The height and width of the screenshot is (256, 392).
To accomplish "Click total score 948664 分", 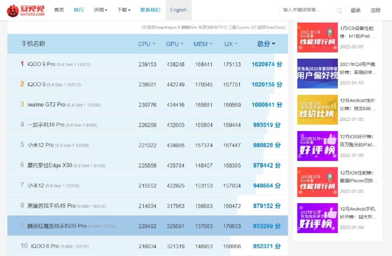I will [267, 186].
